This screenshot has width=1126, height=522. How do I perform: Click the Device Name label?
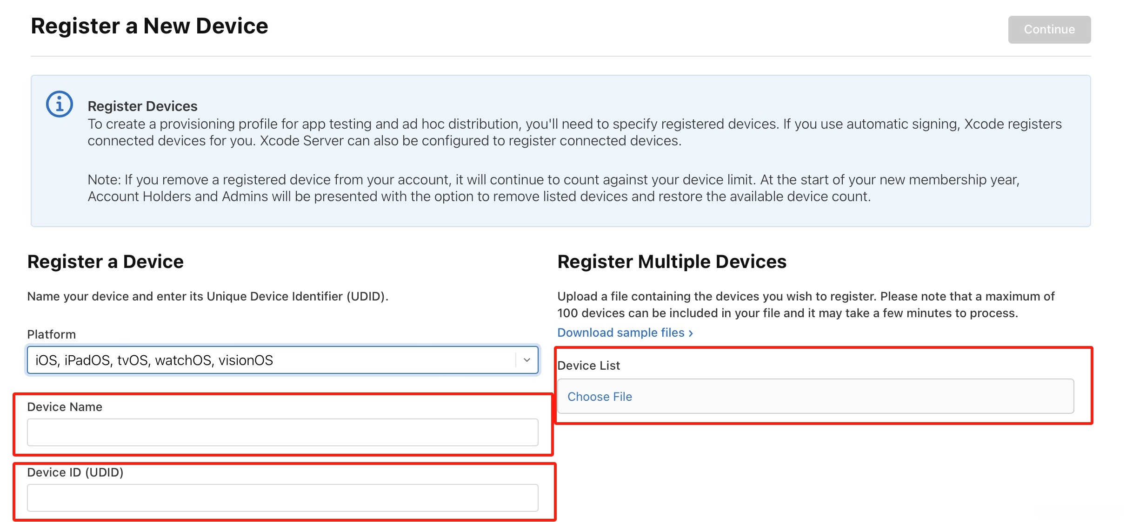point(65,407)
